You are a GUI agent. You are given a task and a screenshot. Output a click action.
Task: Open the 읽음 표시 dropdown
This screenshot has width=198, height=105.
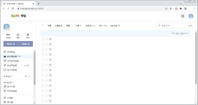(x=91, y=26)
